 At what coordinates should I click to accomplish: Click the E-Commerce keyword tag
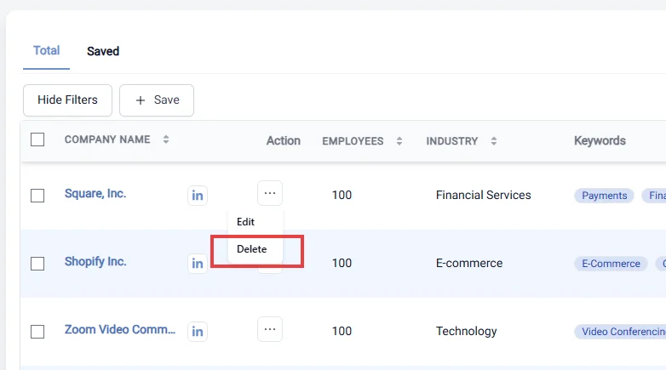(611, 264)
